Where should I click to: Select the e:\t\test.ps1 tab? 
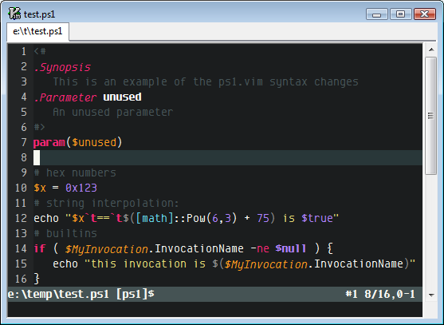tap(37, 31)
